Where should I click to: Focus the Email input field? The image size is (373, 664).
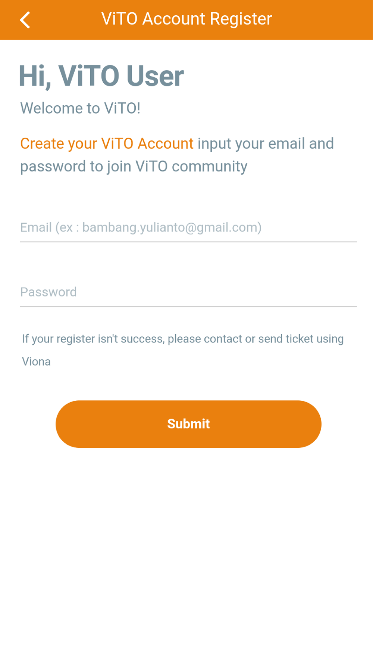point(188,227)
